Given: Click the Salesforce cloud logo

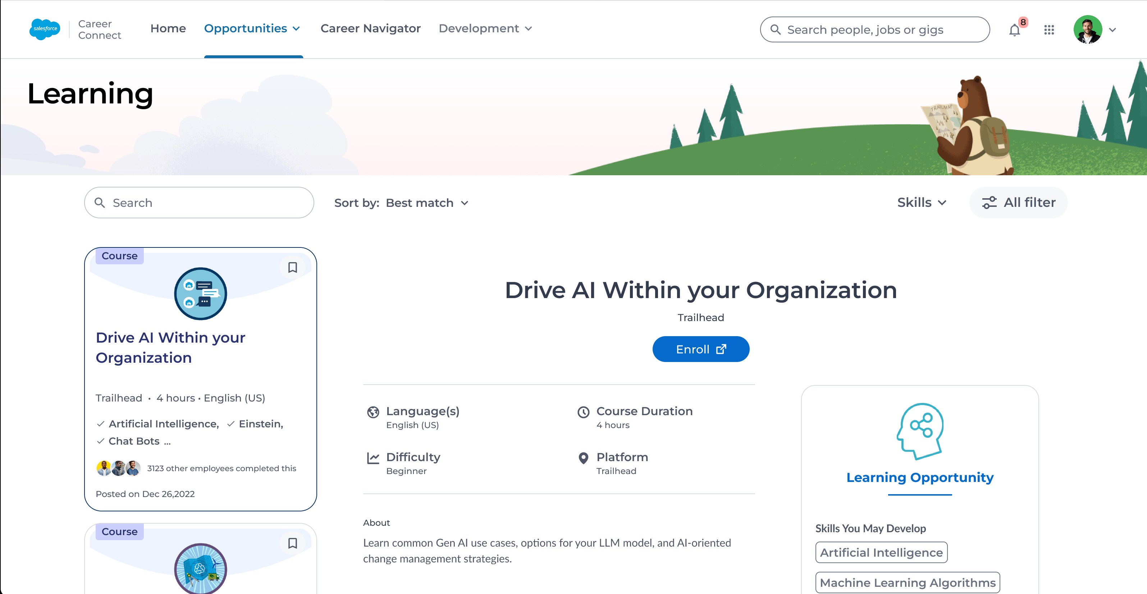Looking at the screenshot, I should [45, 29].
